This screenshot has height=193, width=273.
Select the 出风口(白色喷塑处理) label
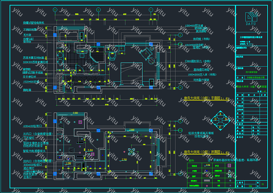pyautogui.click(x=38, y=134)
